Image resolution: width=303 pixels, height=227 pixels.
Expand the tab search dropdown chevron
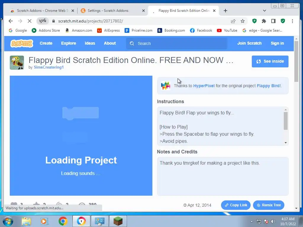[265, 11]
